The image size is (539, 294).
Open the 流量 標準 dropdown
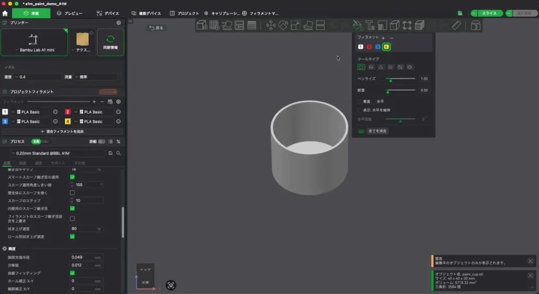pos(95,77)
